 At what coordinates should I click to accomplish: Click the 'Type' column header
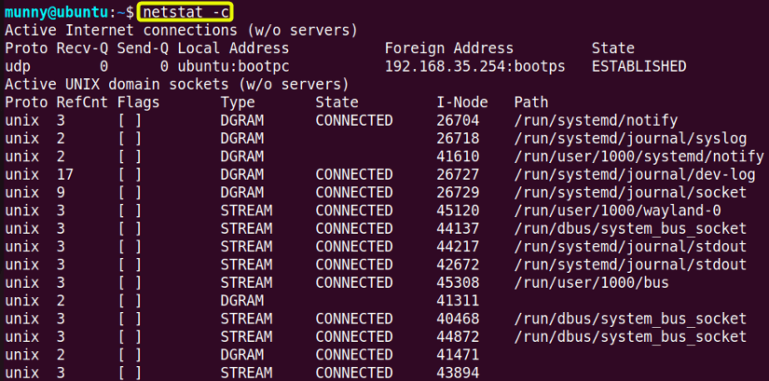(238, 102)
